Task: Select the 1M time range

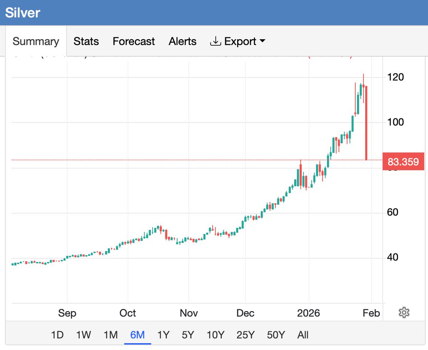Action: 111,335
